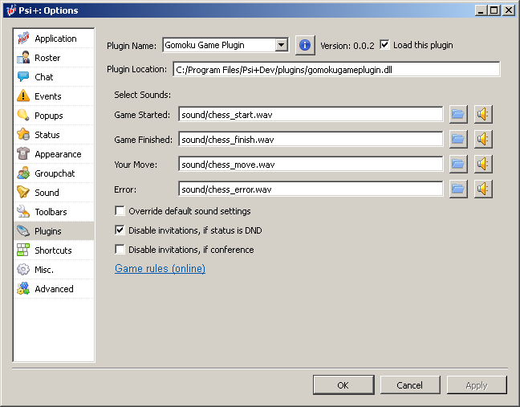Browse for Error sound file
This screenshot has width=520, height=407.
(x=457, y=189)
